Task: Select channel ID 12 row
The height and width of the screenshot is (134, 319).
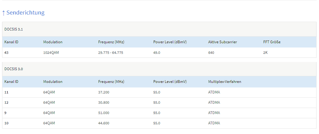Action: (x=6, y=102)
